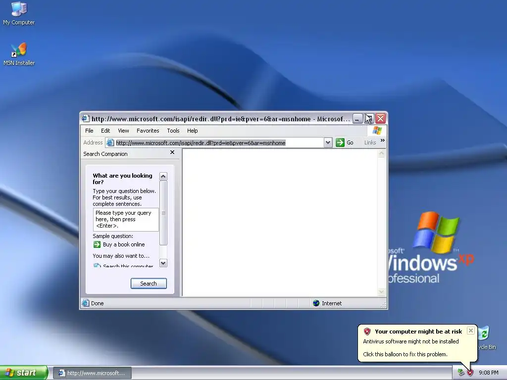This screenshot has height=380, width=507.
Task: Click the green arrow beside Buy a book online
Action: (x=97, y=244)
